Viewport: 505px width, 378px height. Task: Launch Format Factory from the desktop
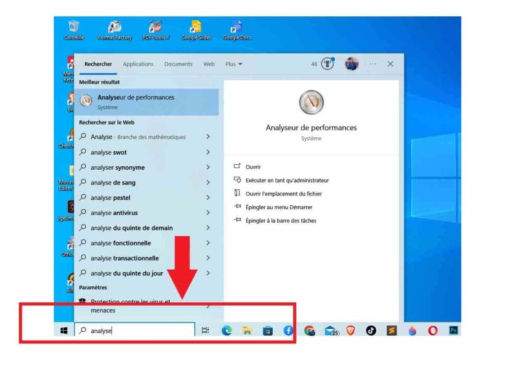(114, 27)
